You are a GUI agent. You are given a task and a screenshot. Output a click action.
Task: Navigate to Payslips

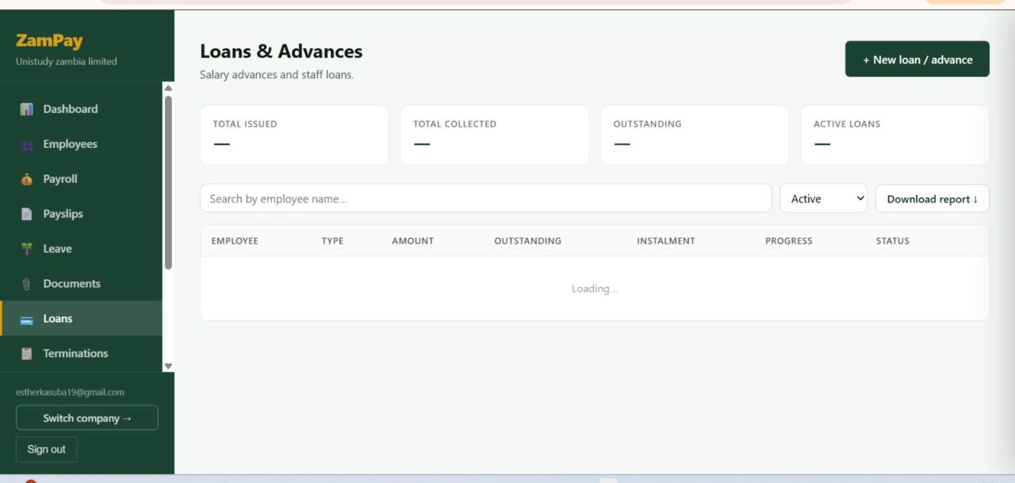(81, 214)
